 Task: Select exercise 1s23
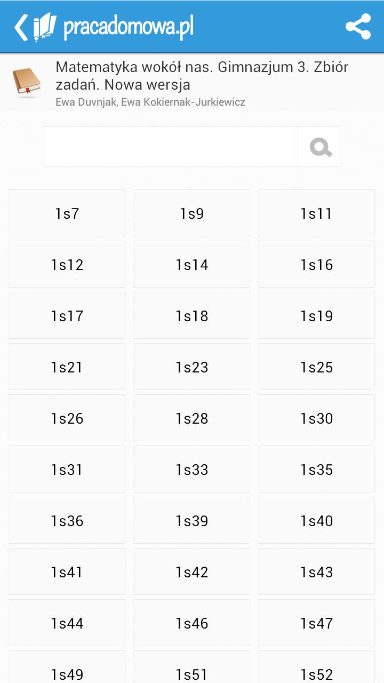[191, 367]
